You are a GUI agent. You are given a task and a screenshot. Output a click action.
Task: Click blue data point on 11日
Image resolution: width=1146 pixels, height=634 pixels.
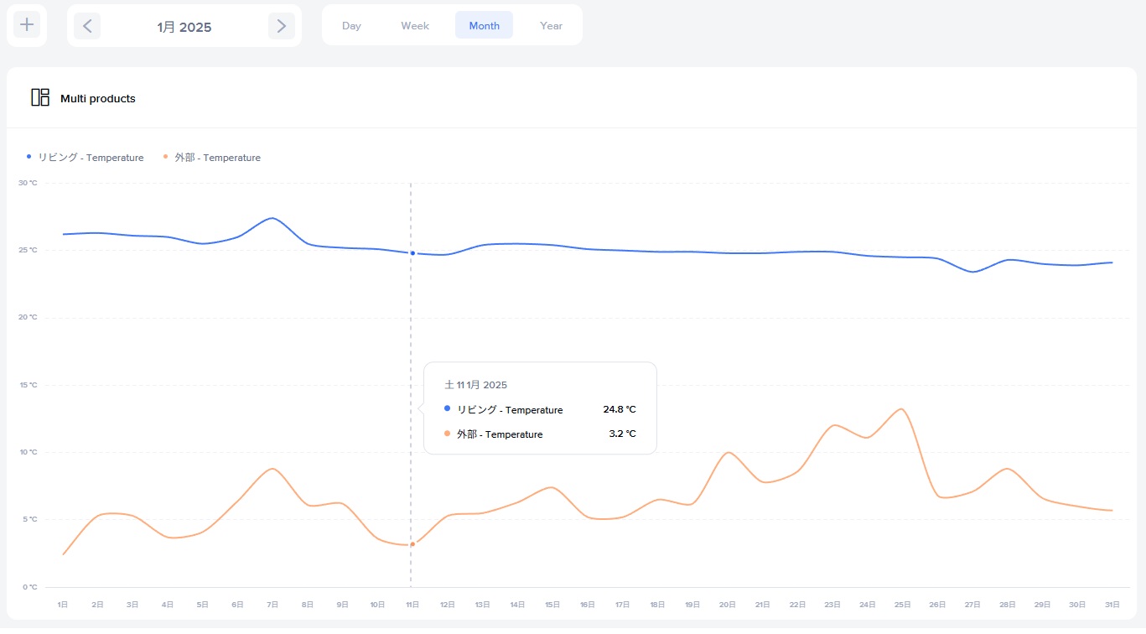412,253
